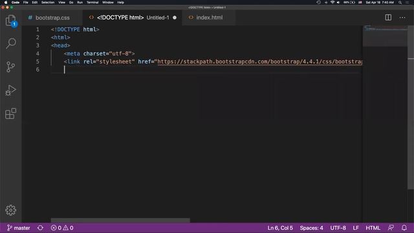
Task: Follow the stackpath bootstrapcdn link
Action: tap(260, 61)
